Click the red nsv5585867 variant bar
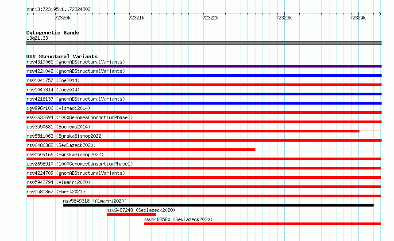Viewport: 394px width, 241px height. pyautogui.click(x=204, y=196)
